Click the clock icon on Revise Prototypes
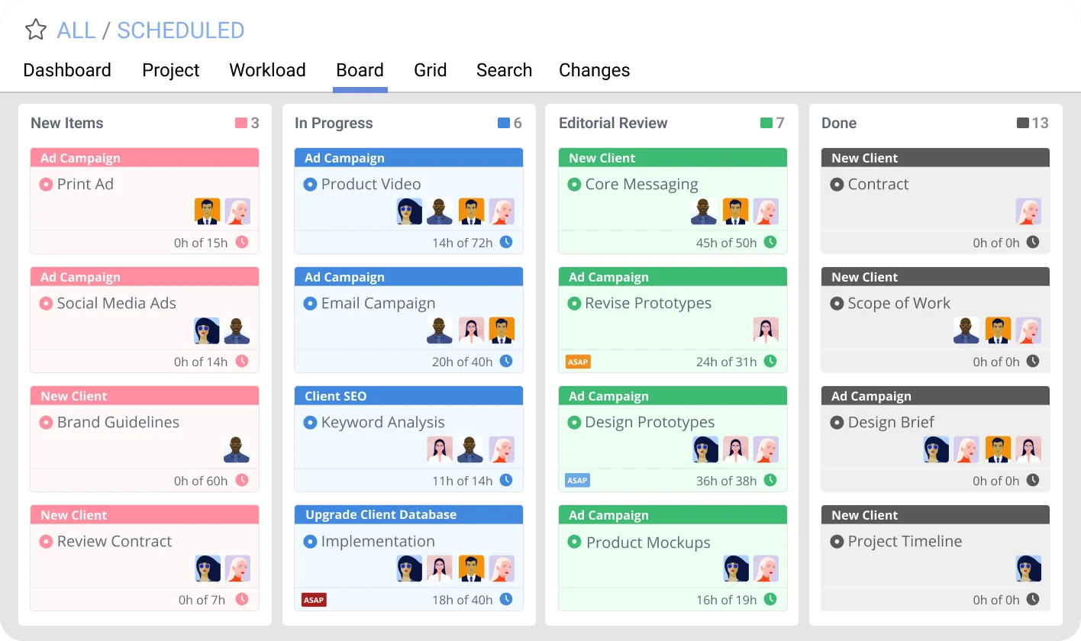Viewport: 1081px width, 641px height. click(x=770, y=361)
